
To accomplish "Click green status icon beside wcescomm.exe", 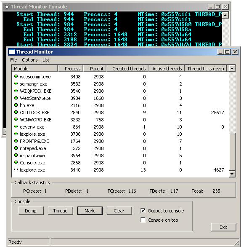I will (16, 77).
